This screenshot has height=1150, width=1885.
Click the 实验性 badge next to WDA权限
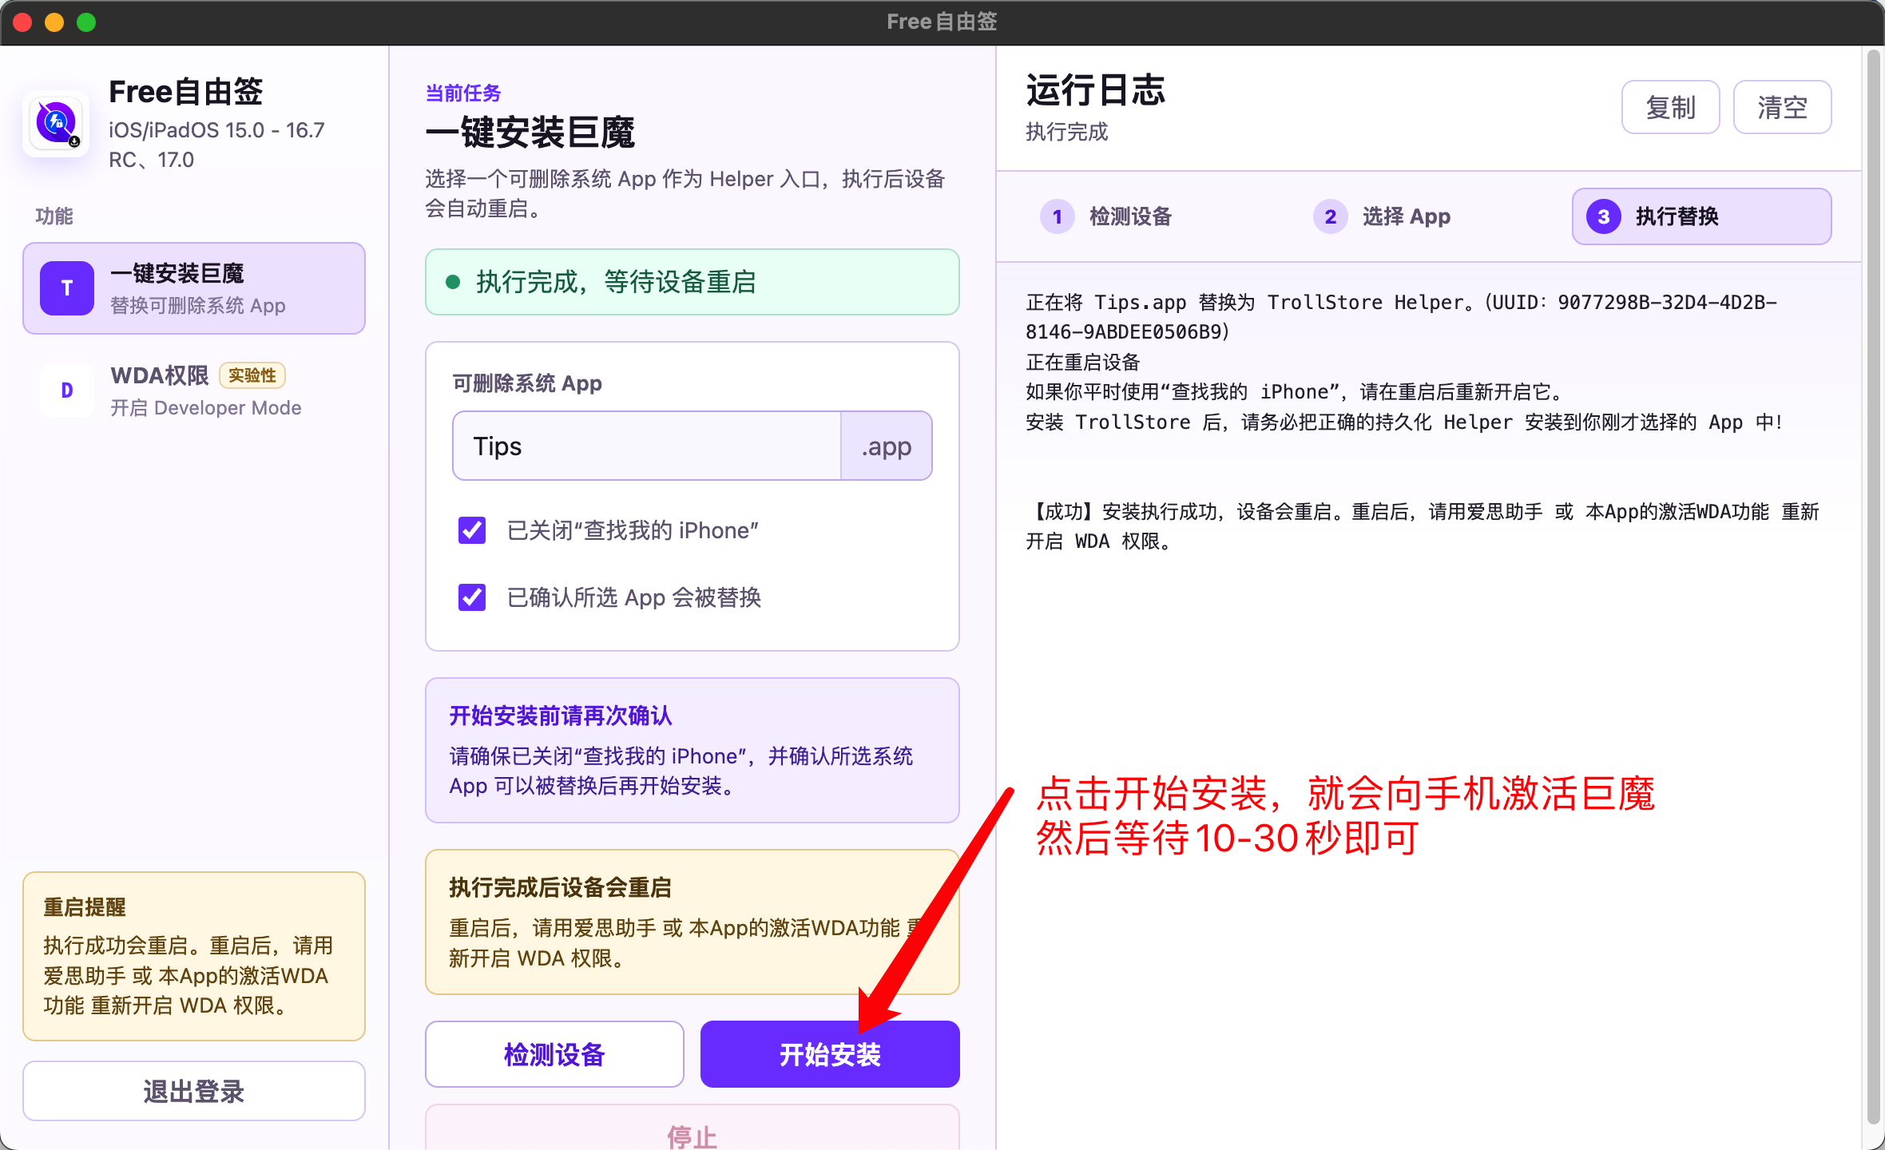(x=252, y=375)
